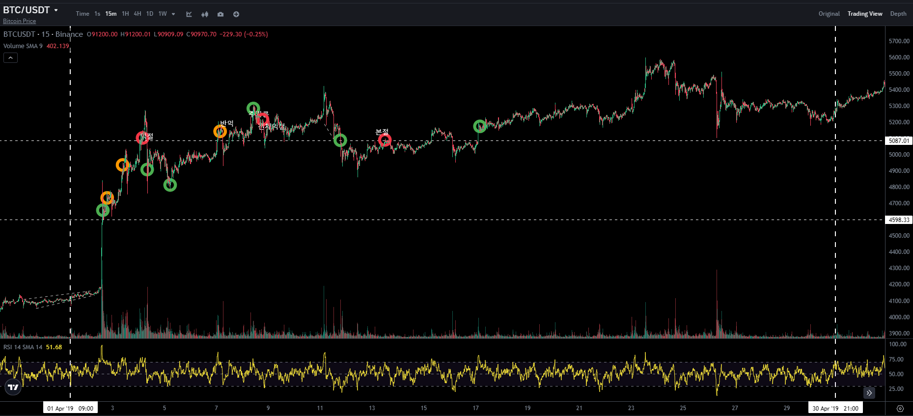The image size is (913, 416).
Task: Take a chart snapshot with camera icon
Action: (x=221, y=14)
